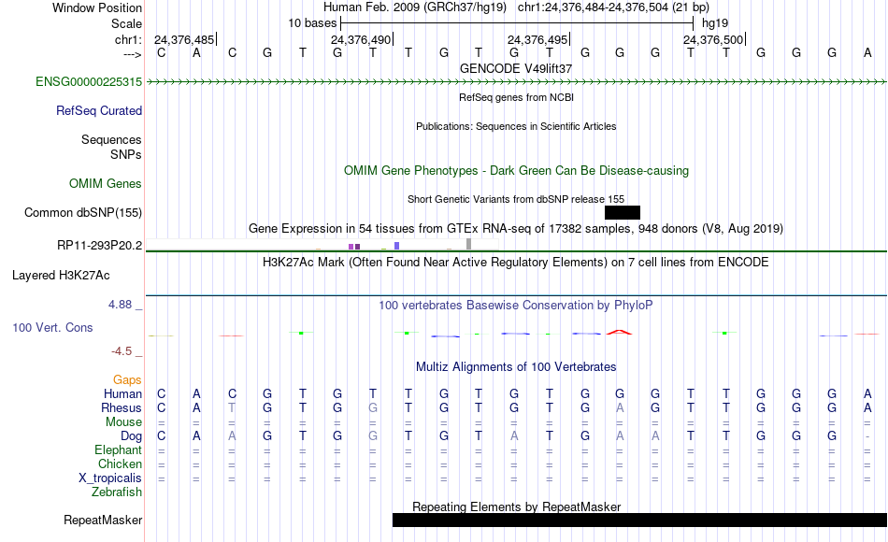
Task: Click Publications: Sequences in Scientific Articles title
Action: point(516,126)
